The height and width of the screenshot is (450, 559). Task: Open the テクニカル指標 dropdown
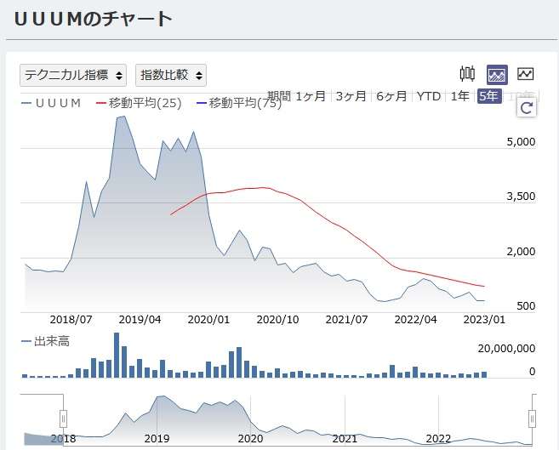[73, 75]
